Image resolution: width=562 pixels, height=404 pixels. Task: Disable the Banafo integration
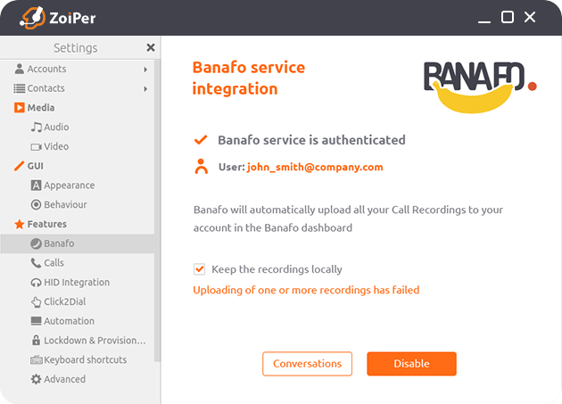point(411,364)
